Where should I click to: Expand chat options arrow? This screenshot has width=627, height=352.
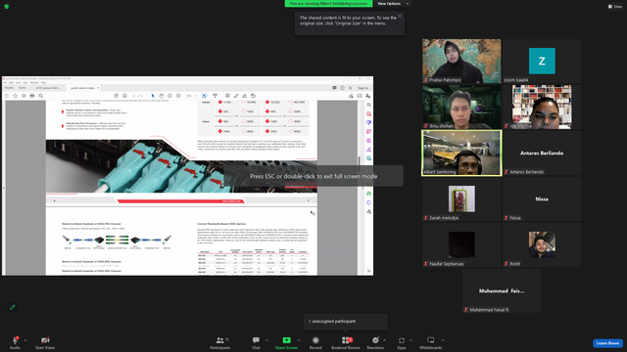pyautogui.click(x=266, y=340)
